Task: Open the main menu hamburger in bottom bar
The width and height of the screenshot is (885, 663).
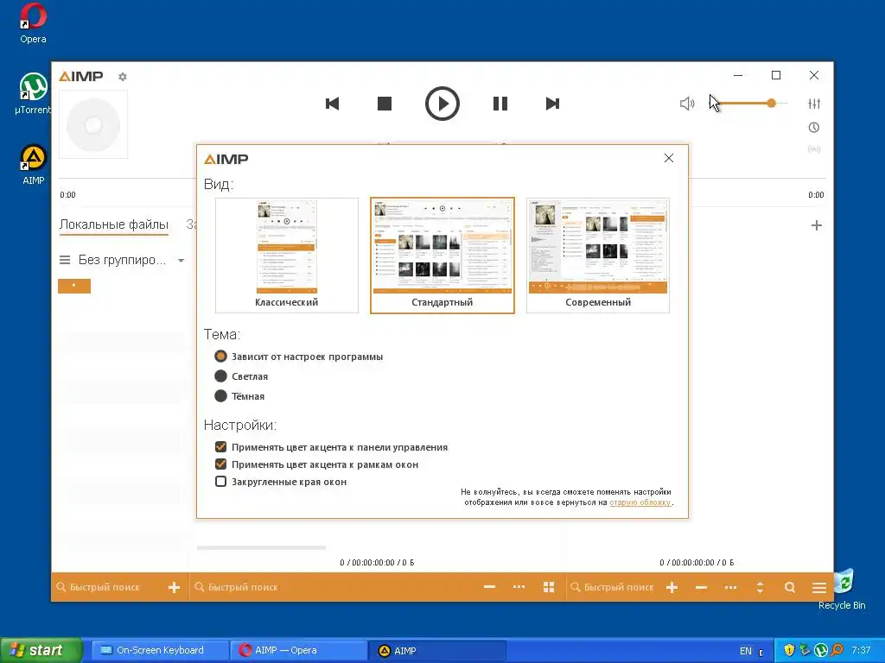Action: click(819, 588)
